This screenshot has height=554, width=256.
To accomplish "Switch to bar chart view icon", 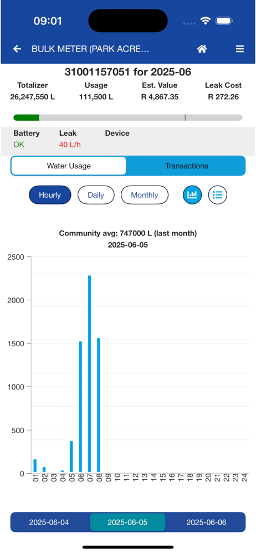I will pos(192,194).
